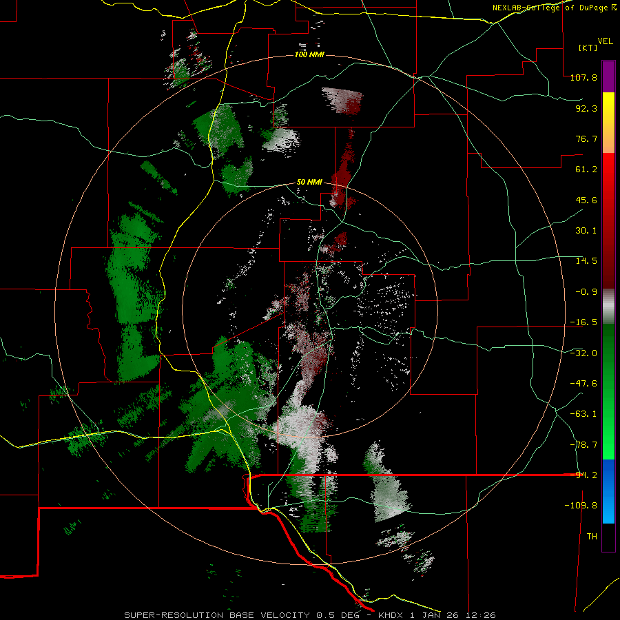This screenshot has width=620, height=620.
Task: Click the -63.1 velocity scale label
Action: 583,413
